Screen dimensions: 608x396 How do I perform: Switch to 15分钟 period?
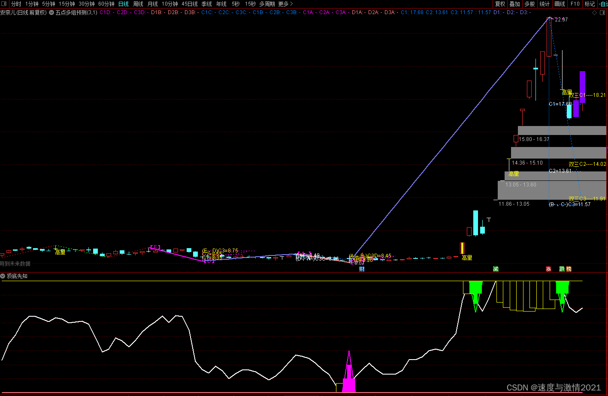(x=67, y=4)
